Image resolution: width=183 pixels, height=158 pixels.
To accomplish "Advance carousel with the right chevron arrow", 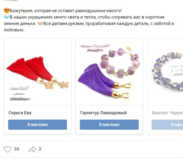I will [x=172, y=71].
